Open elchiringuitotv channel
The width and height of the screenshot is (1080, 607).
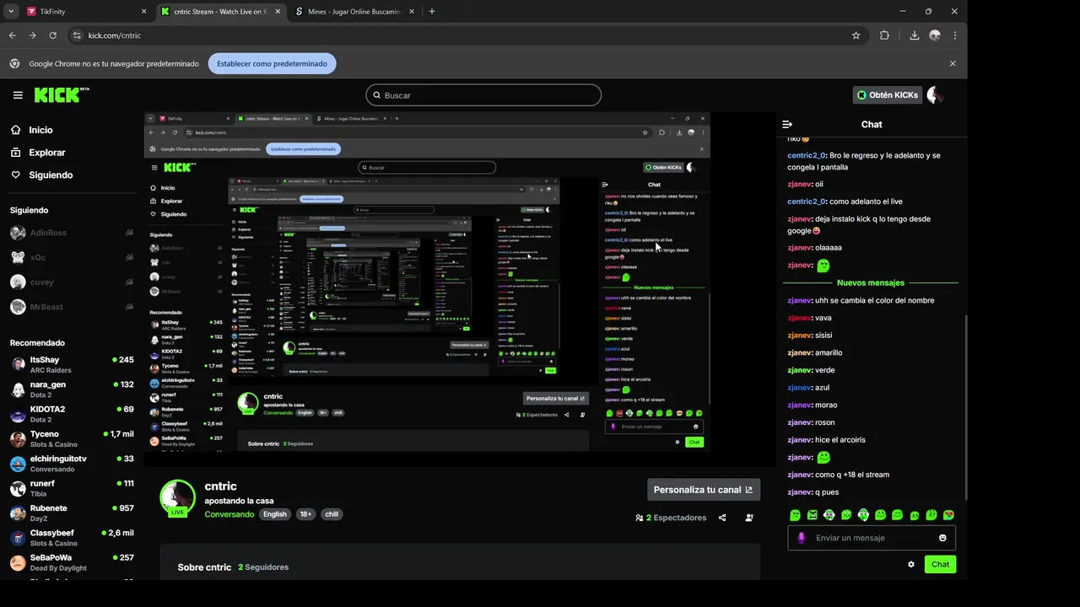[x=72, y=464]
